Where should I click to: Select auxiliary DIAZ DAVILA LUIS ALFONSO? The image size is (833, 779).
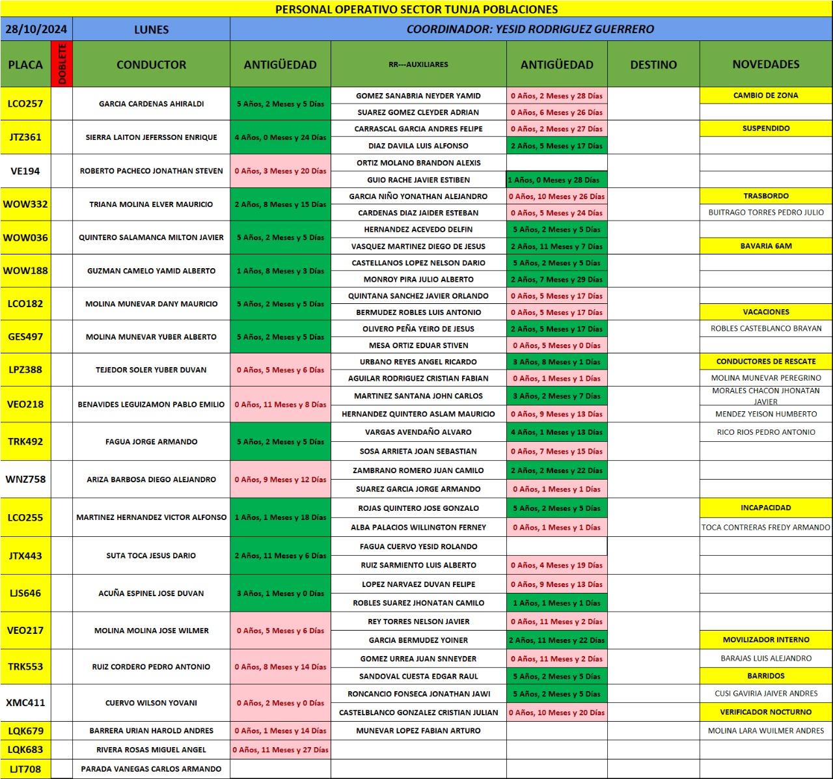pyautogui.click(x=418, y=146)
